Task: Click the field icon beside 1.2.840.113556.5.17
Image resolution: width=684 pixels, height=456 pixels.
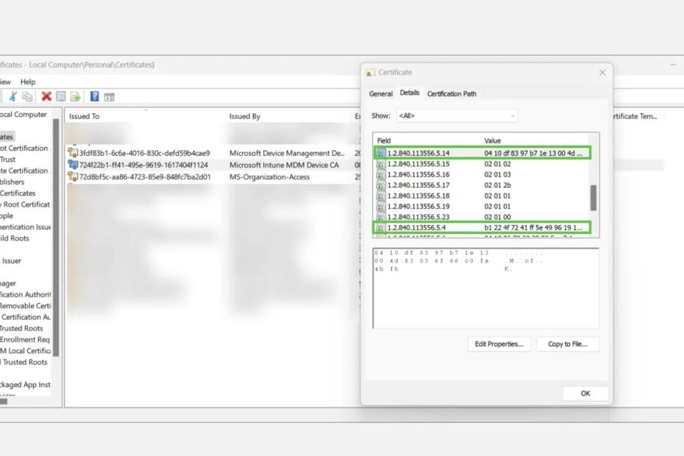Action: 380,185
